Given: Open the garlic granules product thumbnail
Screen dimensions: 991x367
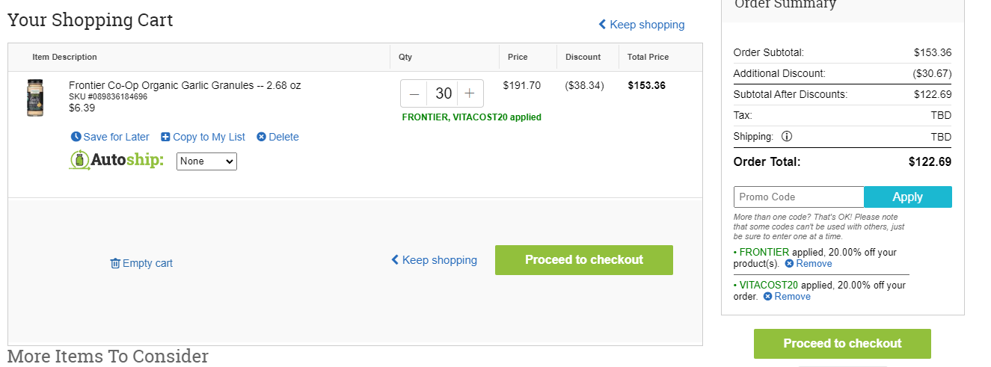Looking at the screenshot, I should coord(35,98).
